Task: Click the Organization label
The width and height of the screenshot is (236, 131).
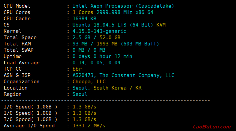Action: tap(22, 82)
